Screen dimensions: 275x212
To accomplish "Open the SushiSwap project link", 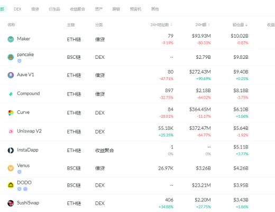I will click(x=28, y=202).
